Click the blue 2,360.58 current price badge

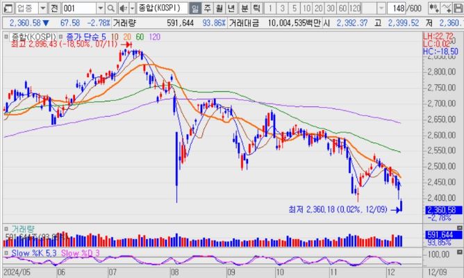pos(443,210)
